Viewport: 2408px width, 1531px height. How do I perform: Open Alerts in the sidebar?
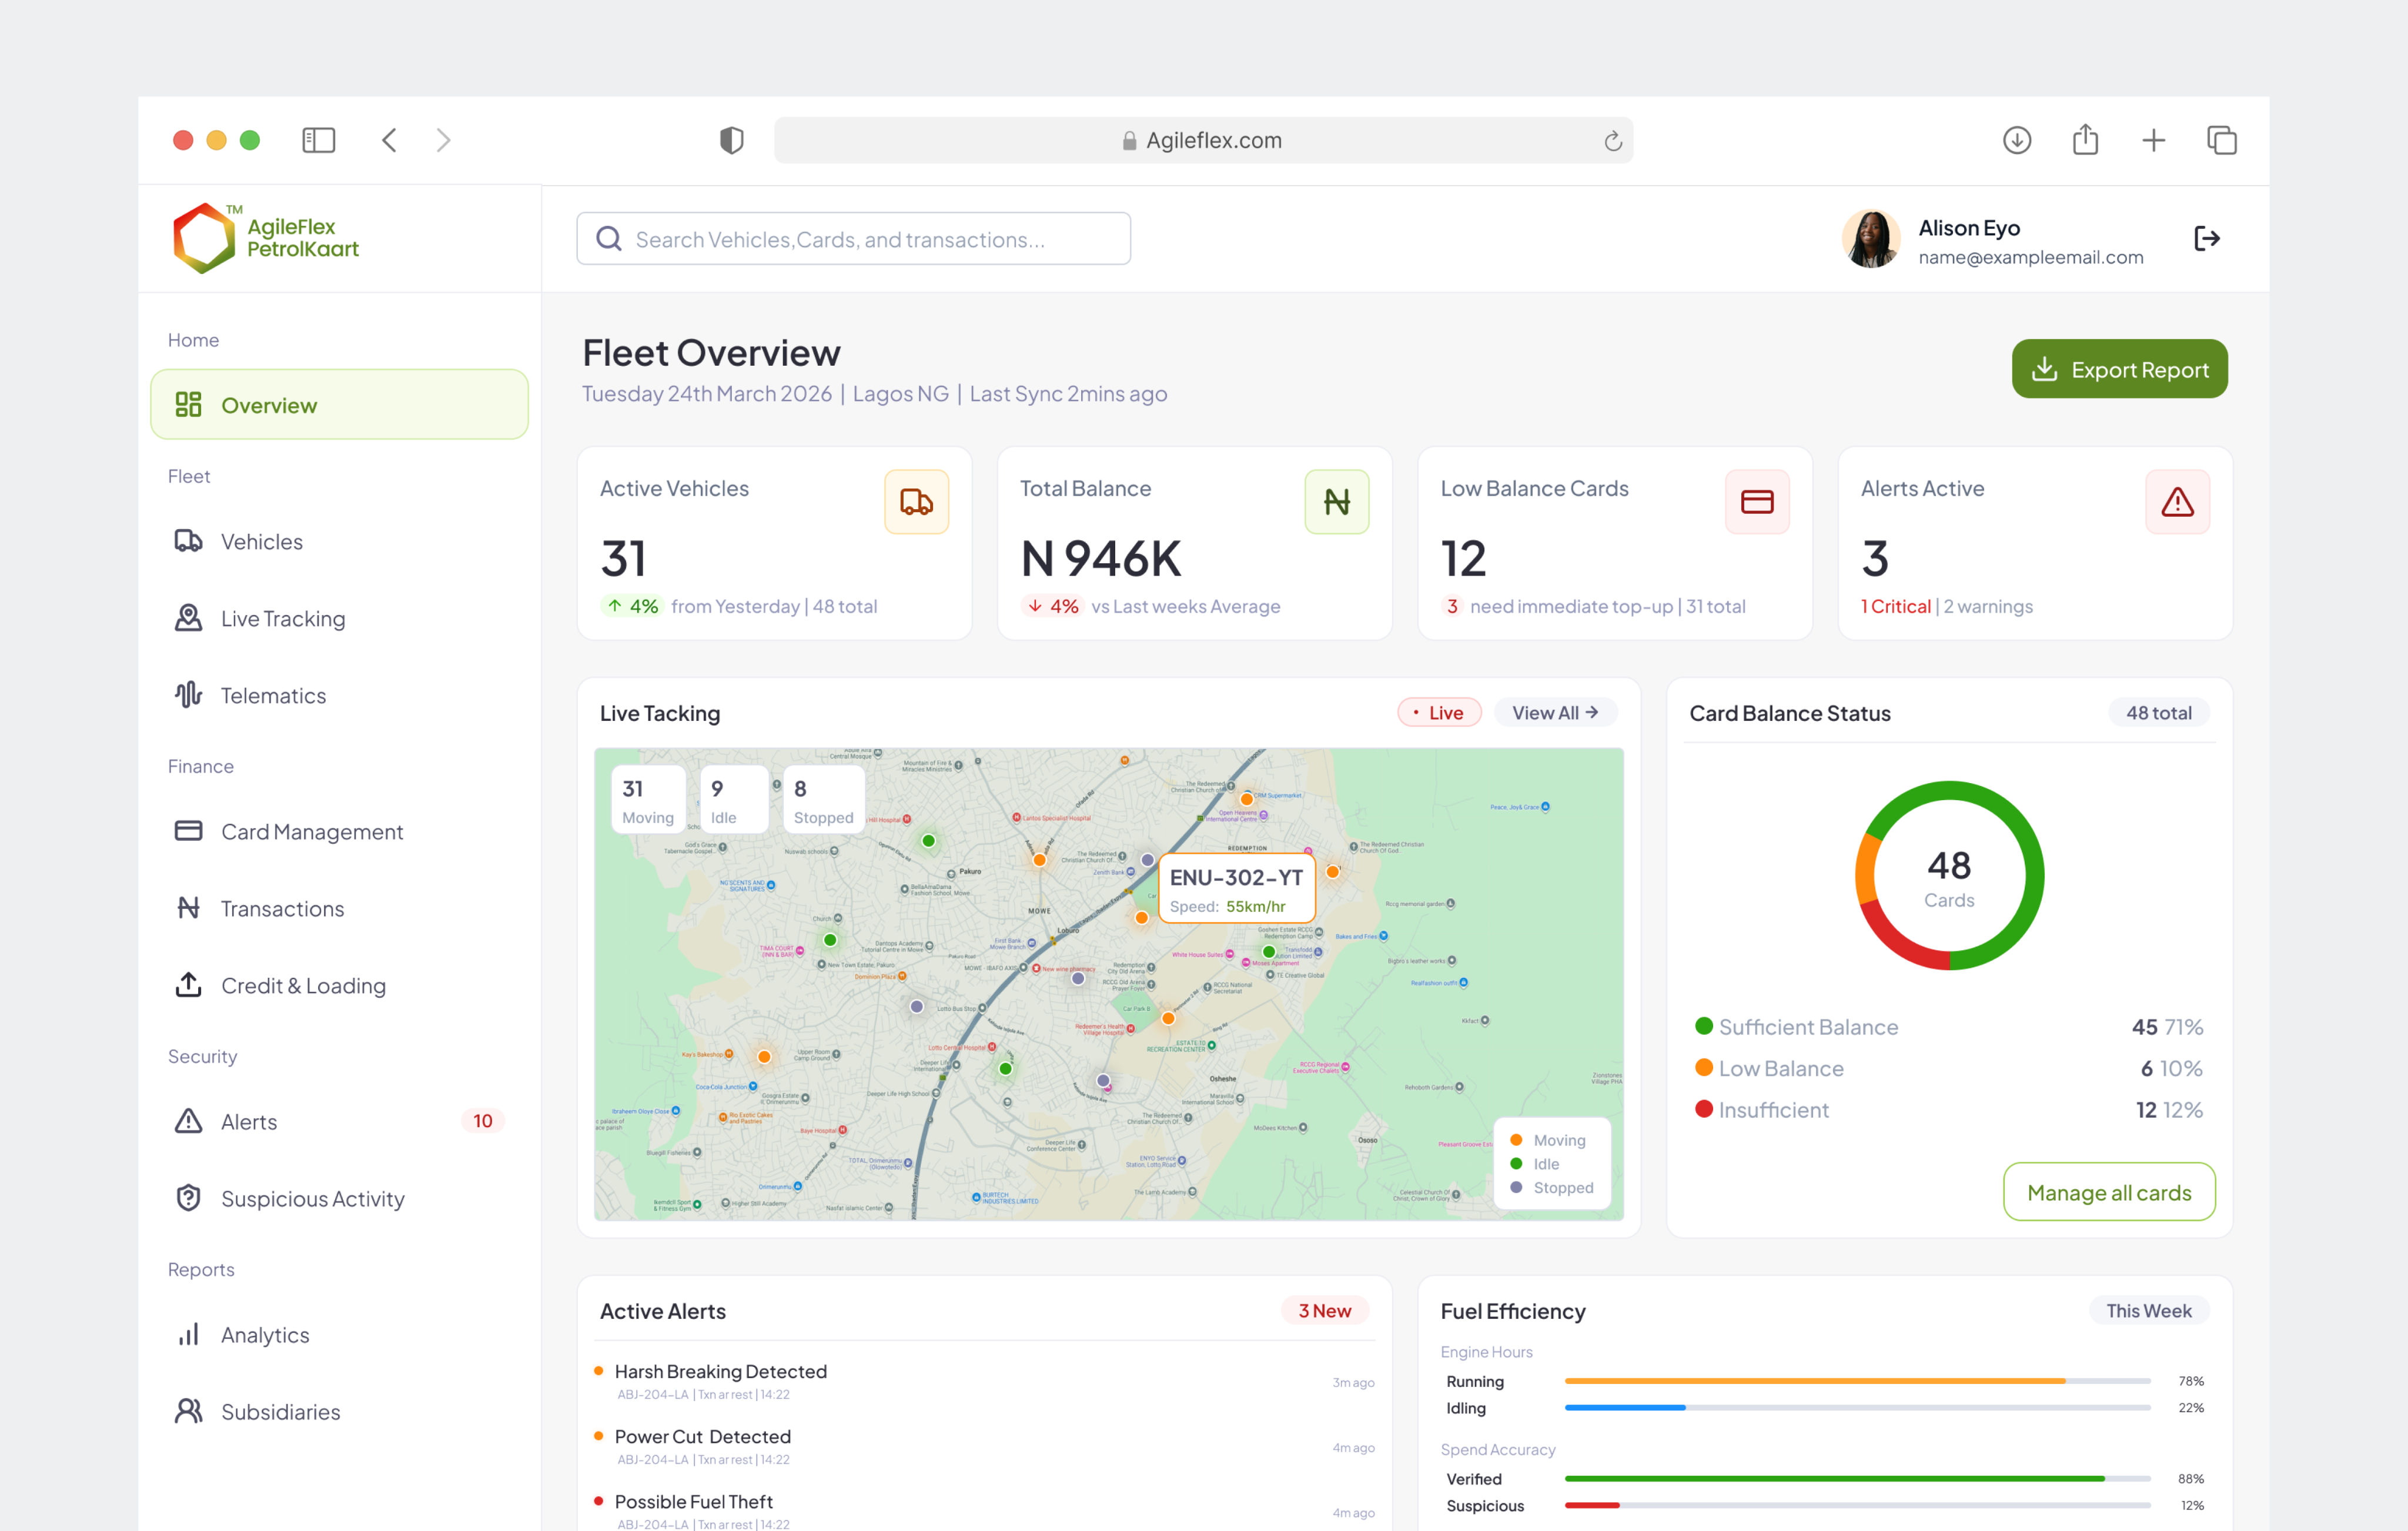[x=339, y=1121]
